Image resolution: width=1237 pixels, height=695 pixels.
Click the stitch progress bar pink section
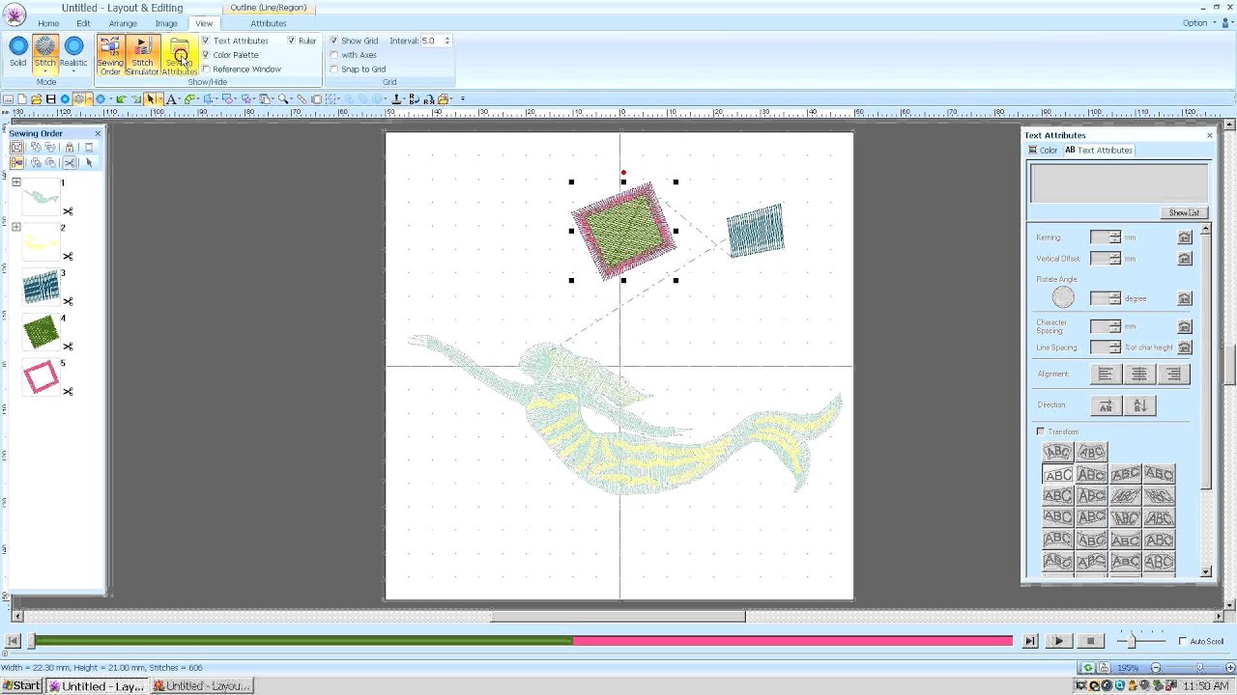792,641
